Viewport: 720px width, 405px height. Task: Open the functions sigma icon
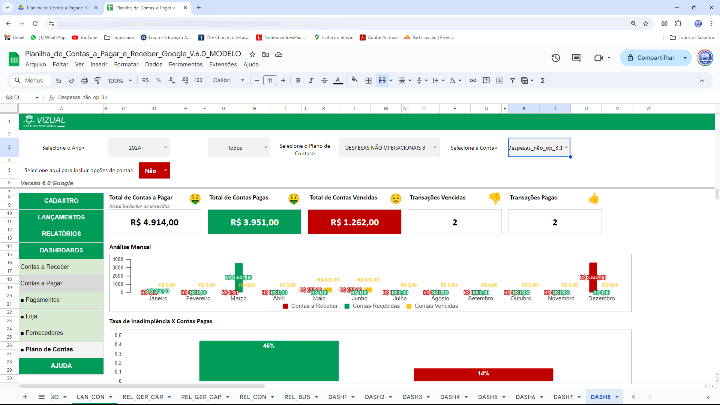click(542, 80)
